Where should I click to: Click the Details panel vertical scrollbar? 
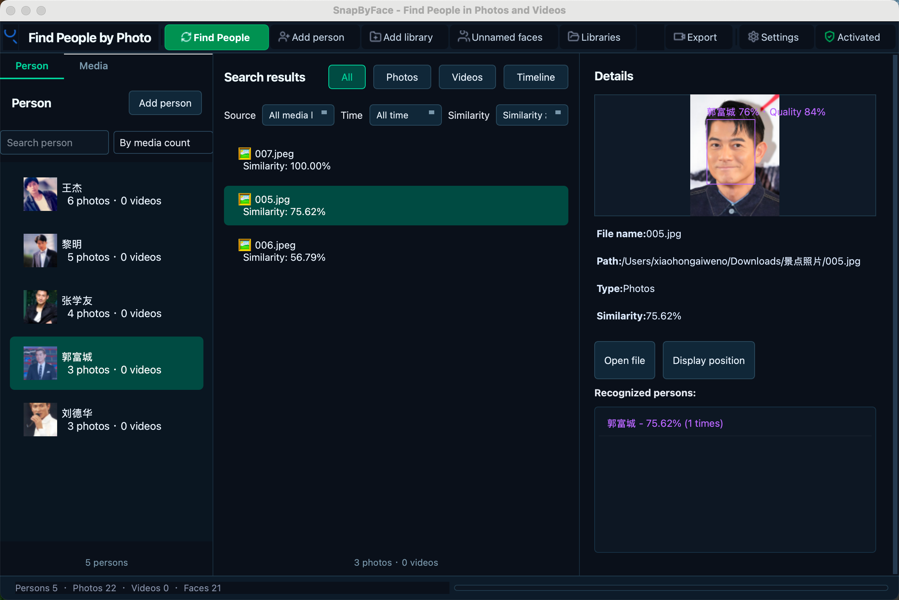tap(895, 314)
